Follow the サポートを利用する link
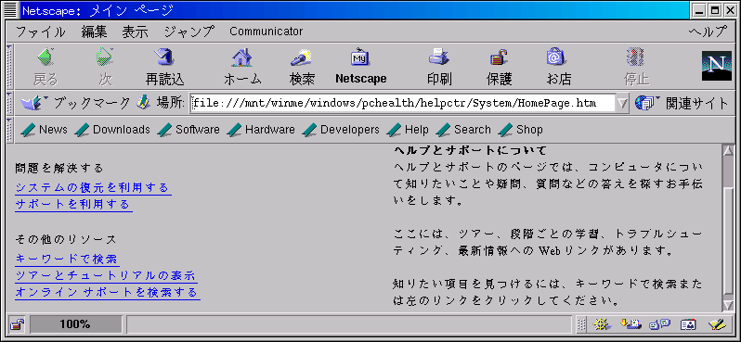741x342 pixels. pyautogui.click(x=72, y=204)
